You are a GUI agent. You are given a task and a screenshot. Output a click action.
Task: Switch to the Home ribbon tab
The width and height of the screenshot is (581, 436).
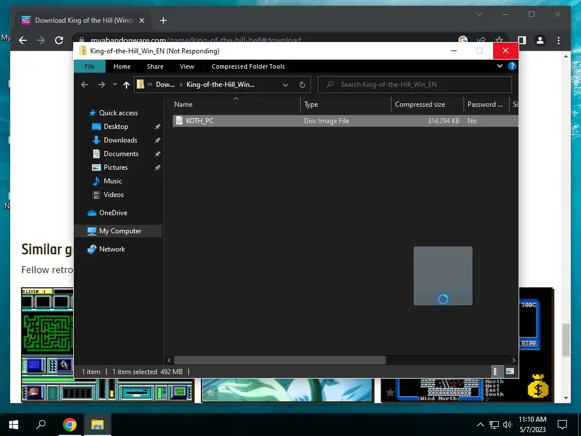click(122, 66)
